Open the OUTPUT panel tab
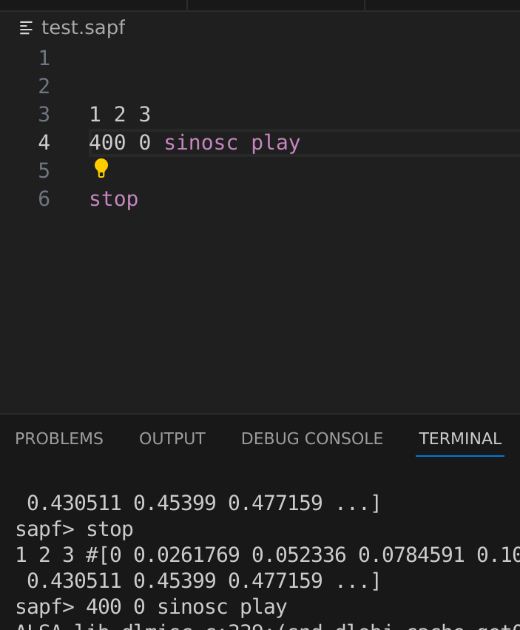Screen dimensions: 520x630 point(172,438)
